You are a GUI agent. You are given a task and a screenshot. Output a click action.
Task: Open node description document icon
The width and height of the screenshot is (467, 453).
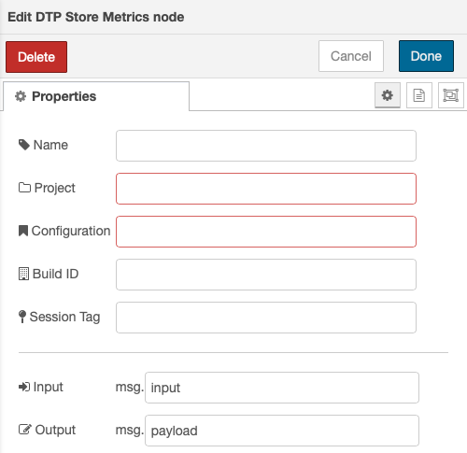(x=419, y=95)
